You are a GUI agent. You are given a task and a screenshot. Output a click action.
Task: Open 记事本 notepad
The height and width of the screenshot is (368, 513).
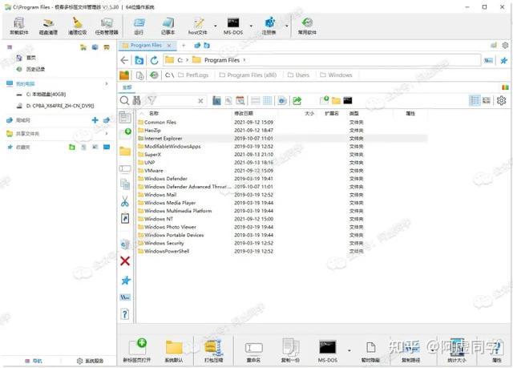168,26
